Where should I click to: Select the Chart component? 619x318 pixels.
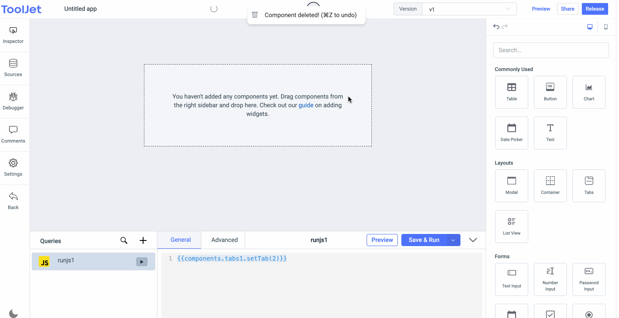coord(589,92)
